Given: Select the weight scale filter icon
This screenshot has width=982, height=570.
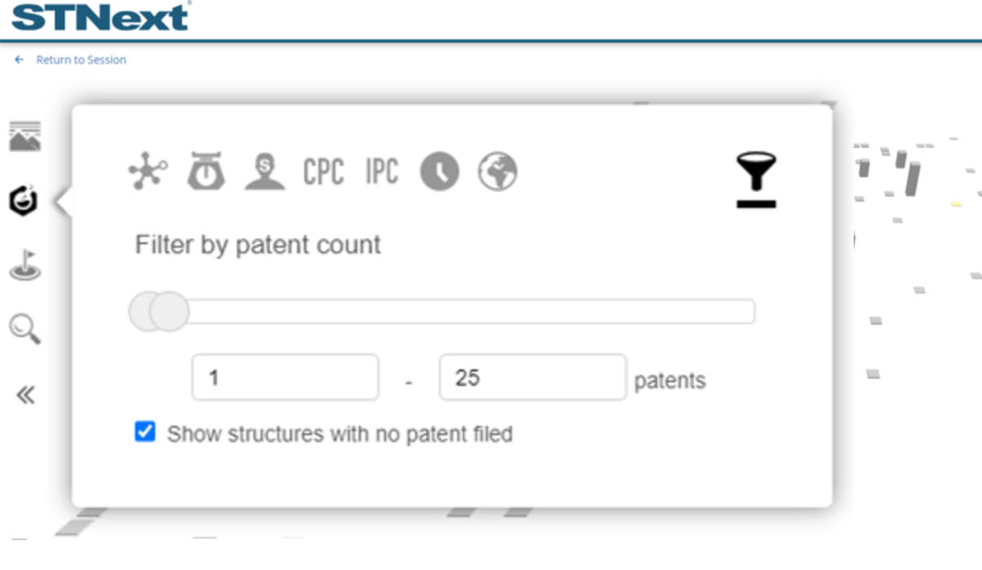Looking at the screenshot, I should (x=206, y=172).
